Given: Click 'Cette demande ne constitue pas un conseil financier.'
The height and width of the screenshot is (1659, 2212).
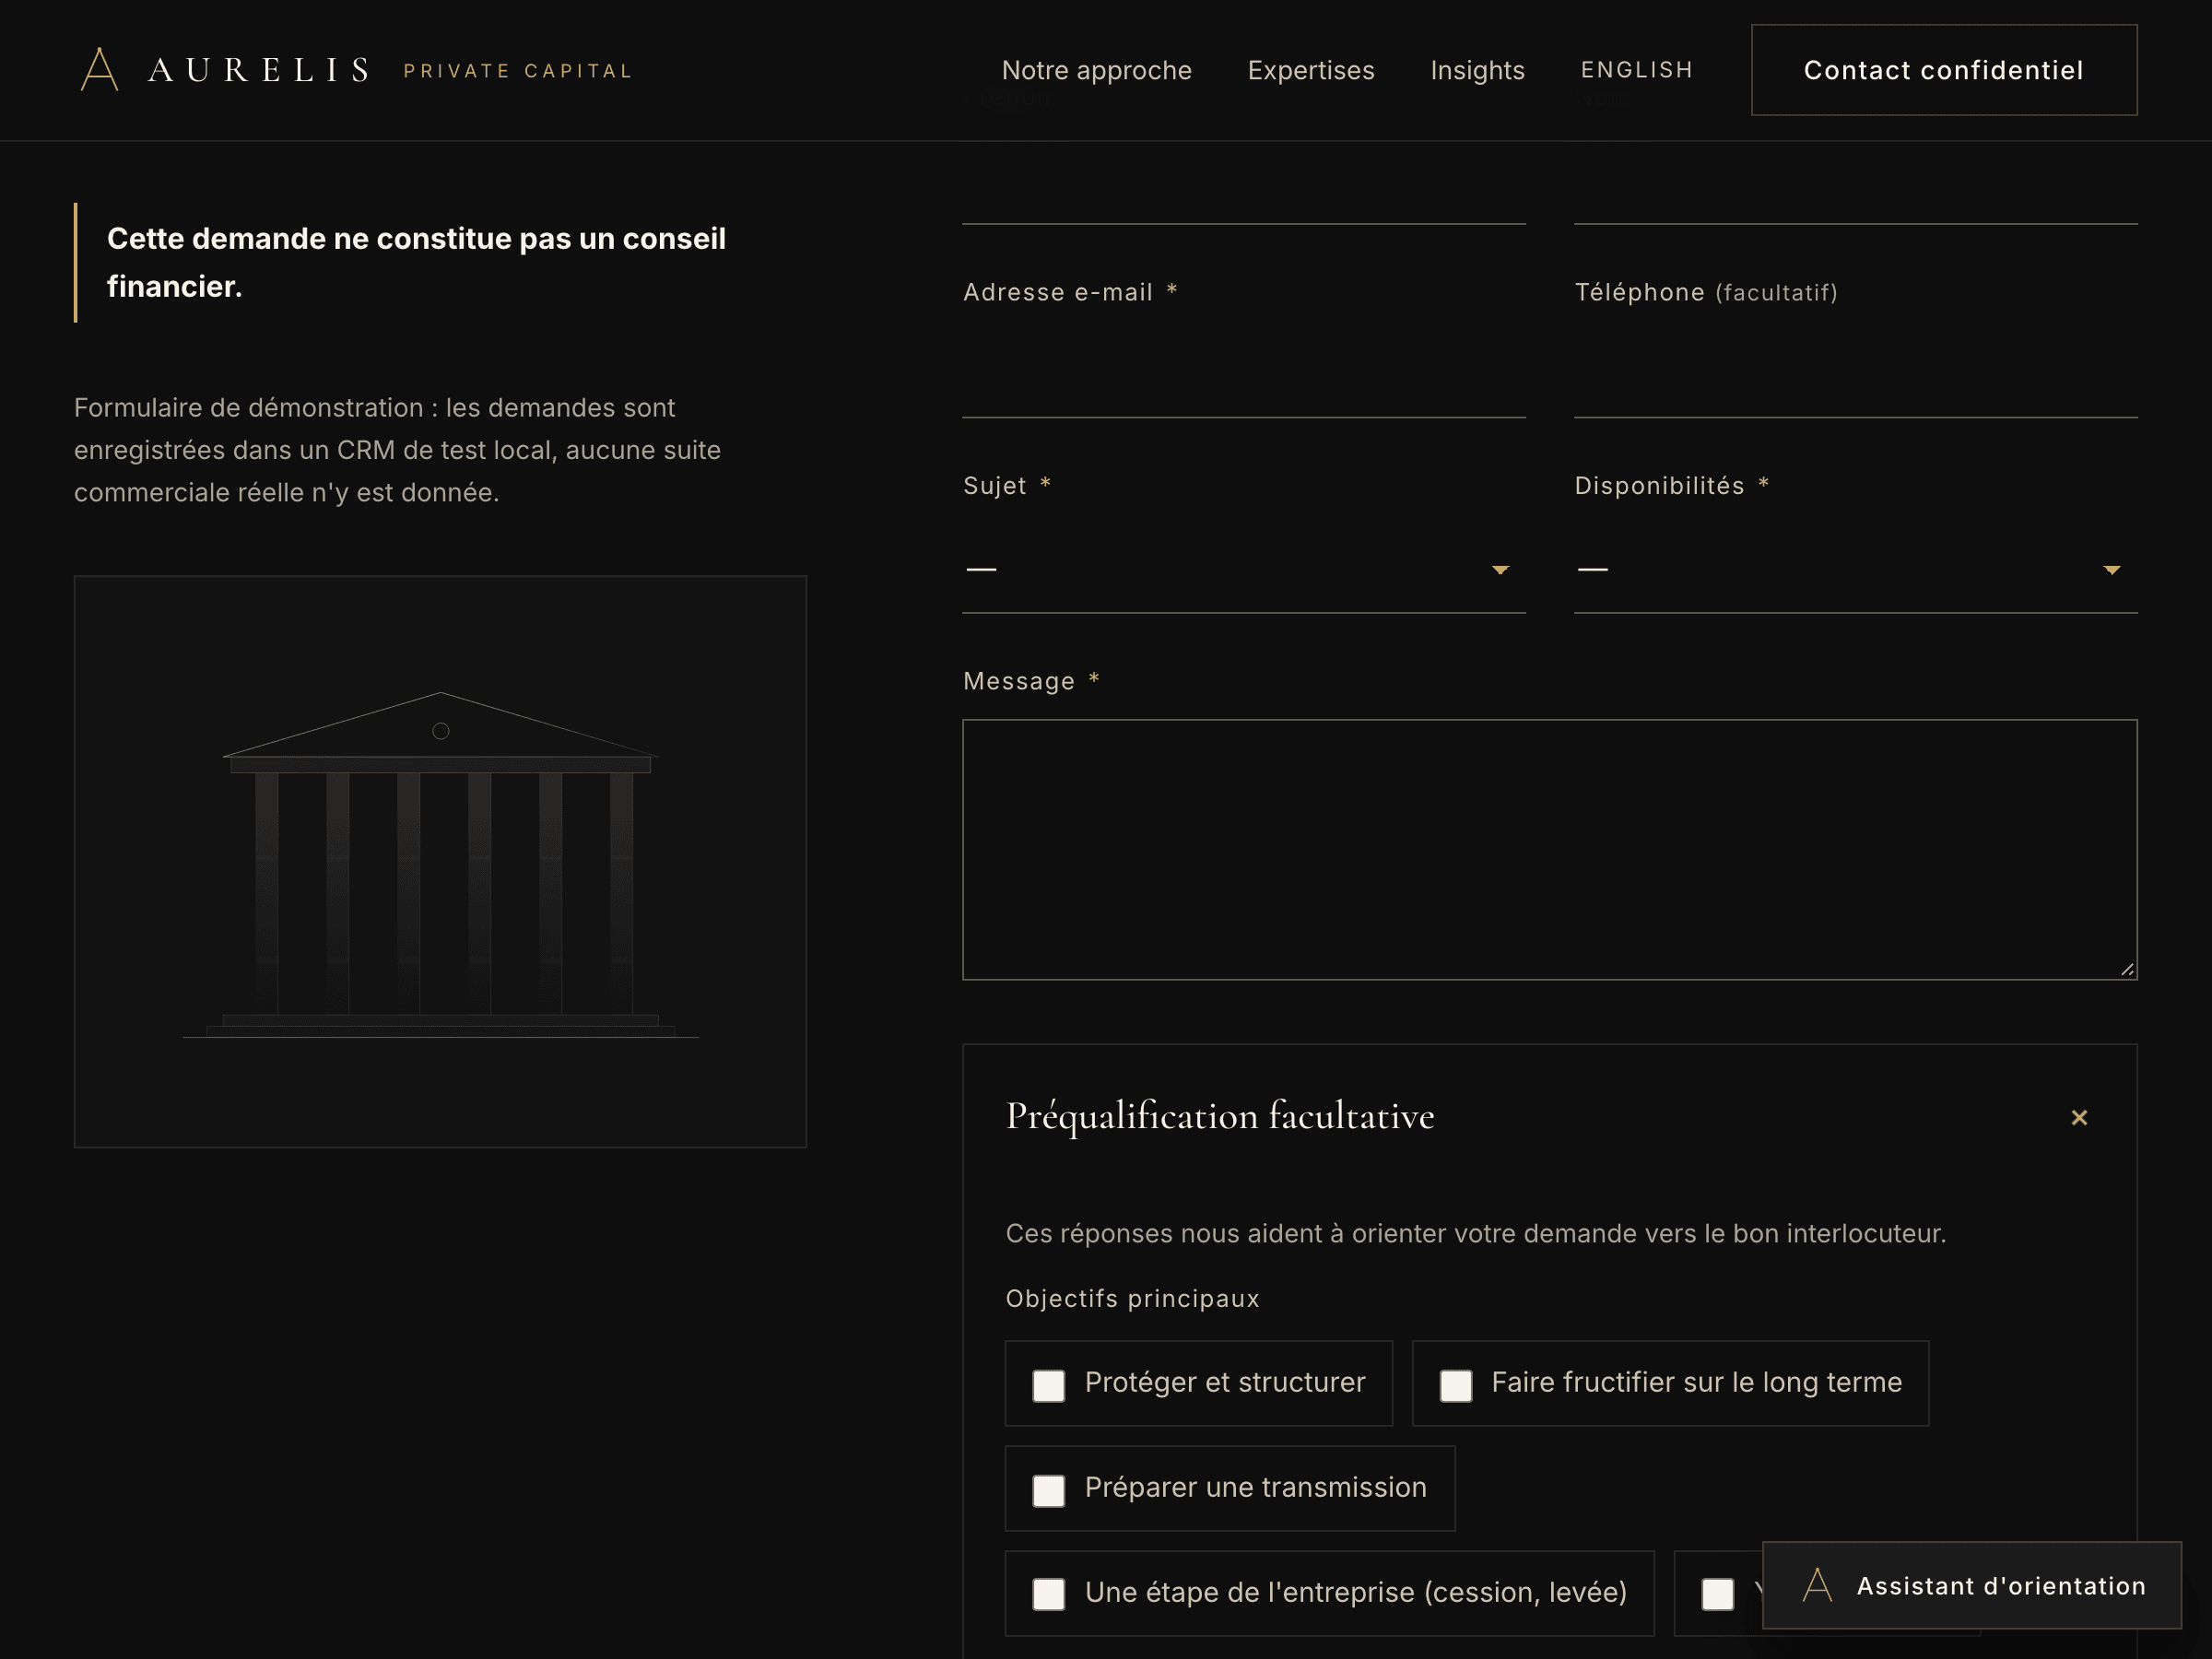Looking at the screenshot, I should (416, 262).
